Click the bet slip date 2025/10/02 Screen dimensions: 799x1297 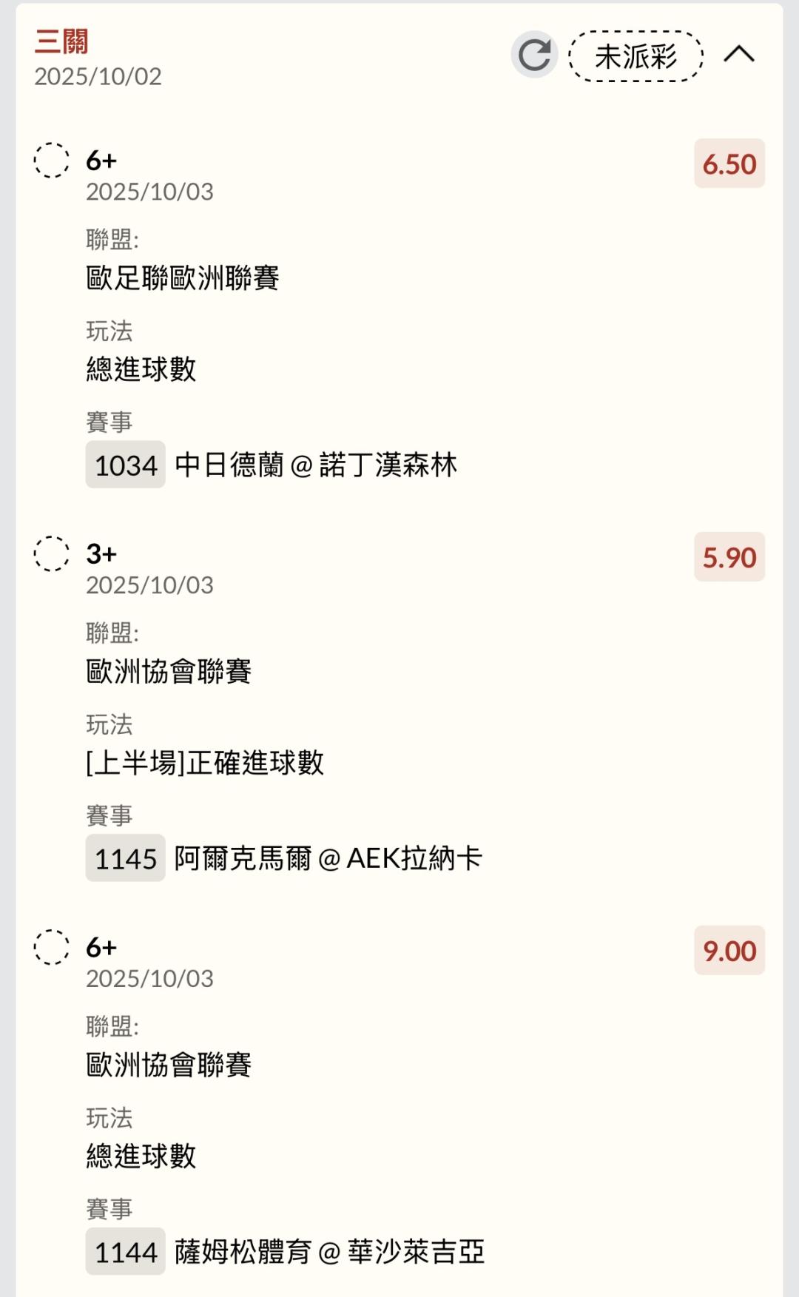tap(98, 76)
